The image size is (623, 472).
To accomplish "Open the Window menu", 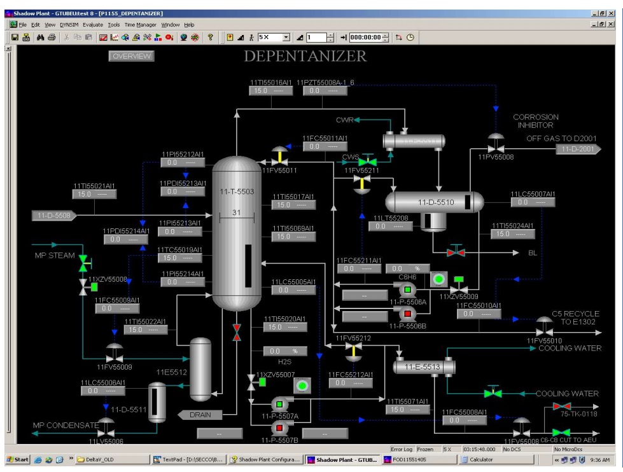I will coord(171,25).
